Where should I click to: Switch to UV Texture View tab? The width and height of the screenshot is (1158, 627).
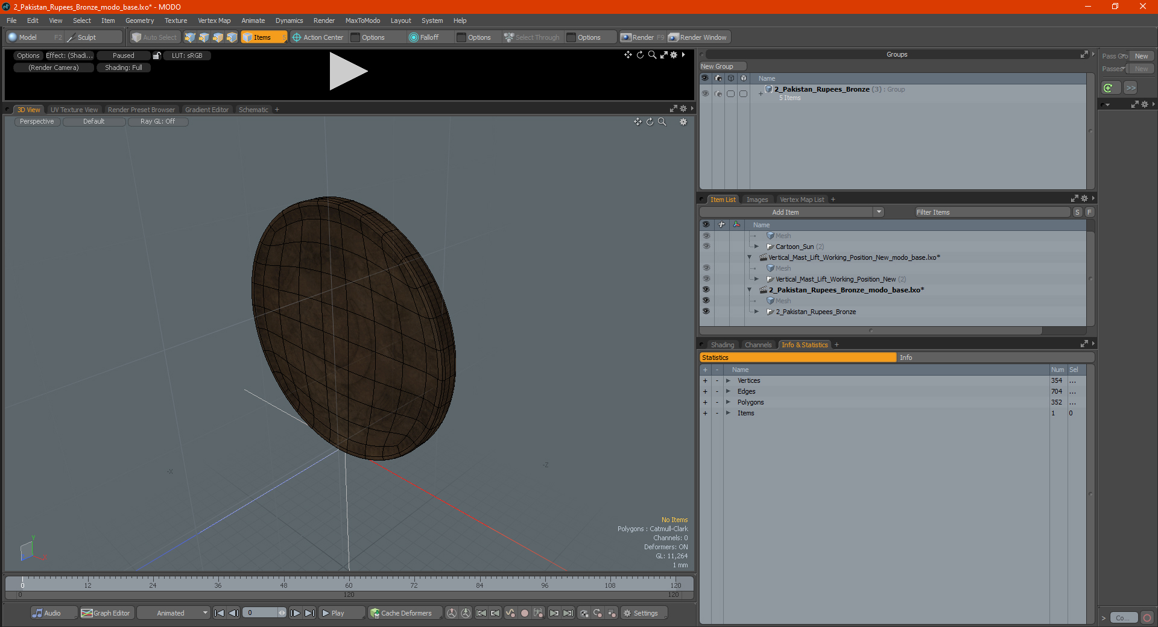point(74,110)
